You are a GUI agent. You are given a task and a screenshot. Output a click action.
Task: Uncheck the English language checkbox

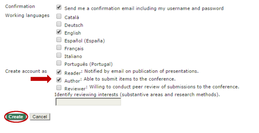point(59,32)
